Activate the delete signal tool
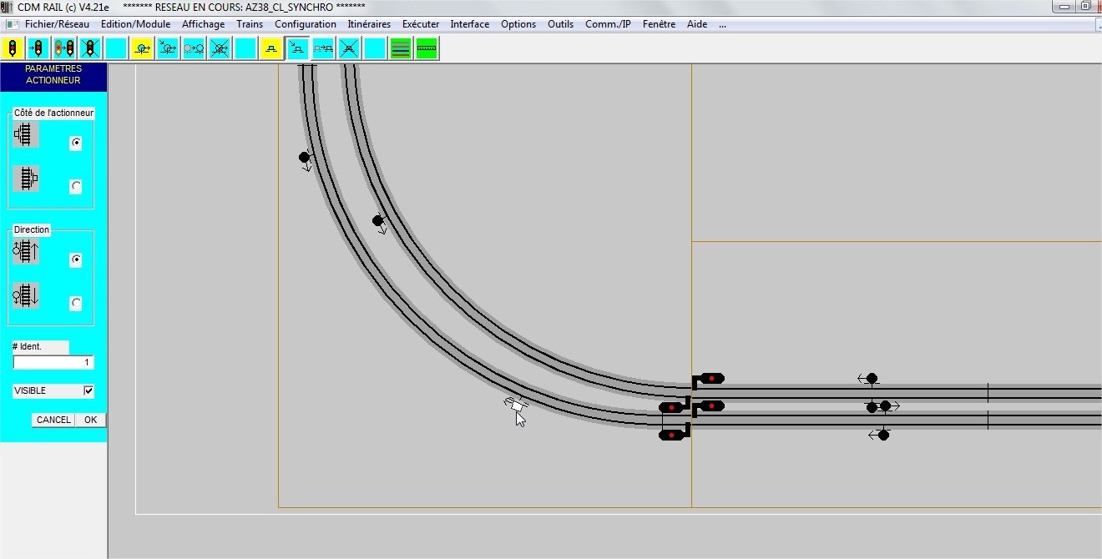Image resolution: width=1102 pixels, height=559 pixels. point(90,48)
